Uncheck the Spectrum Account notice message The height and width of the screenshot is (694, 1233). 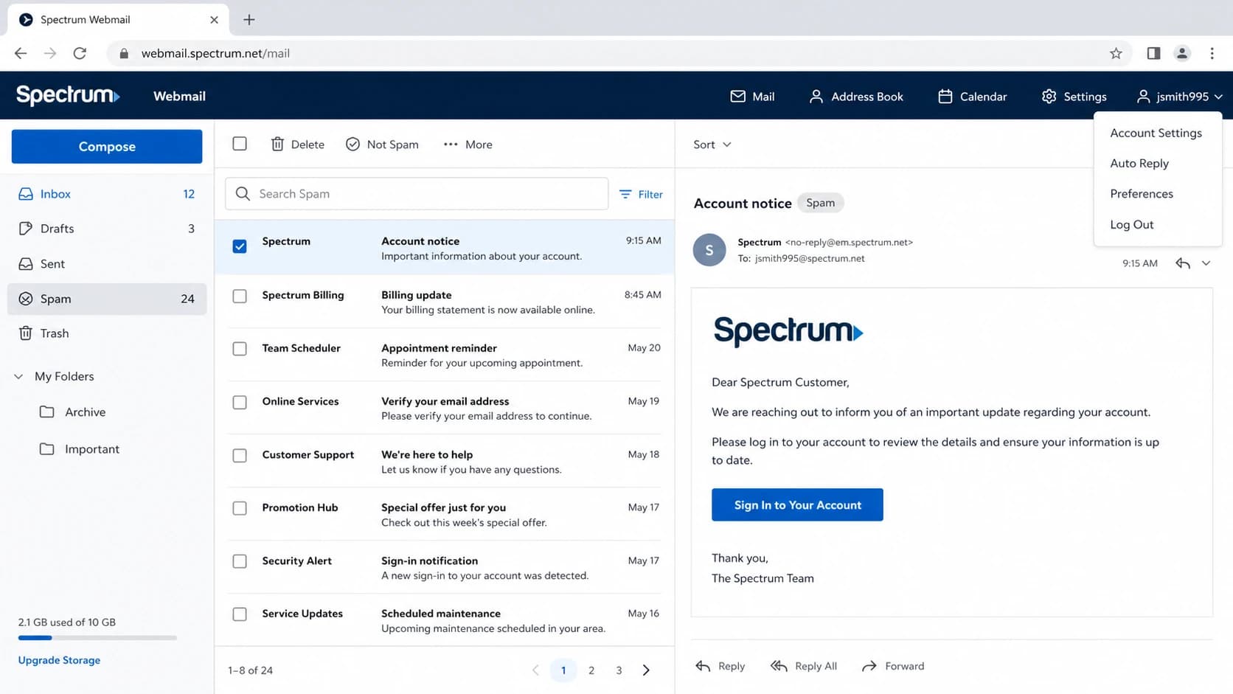click(240, 246)
